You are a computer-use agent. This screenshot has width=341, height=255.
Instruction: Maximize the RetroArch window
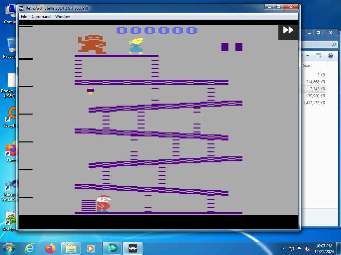click(x=278, y=7)
